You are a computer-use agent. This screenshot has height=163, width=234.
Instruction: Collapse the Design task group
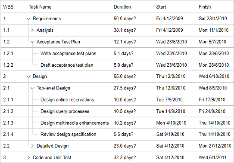[28, 77]
